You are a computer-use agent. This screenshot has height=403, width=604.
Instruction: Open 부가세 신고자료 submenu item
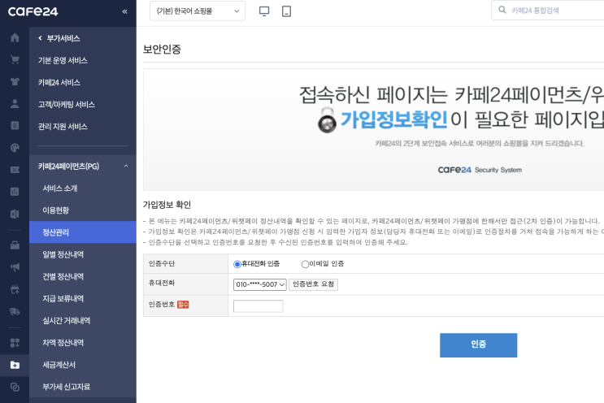pos(67,387)
